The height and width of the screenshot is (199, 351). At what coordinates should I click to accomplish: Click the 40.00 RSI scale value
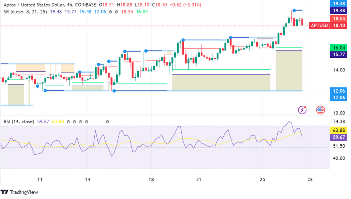coord(339,158)
